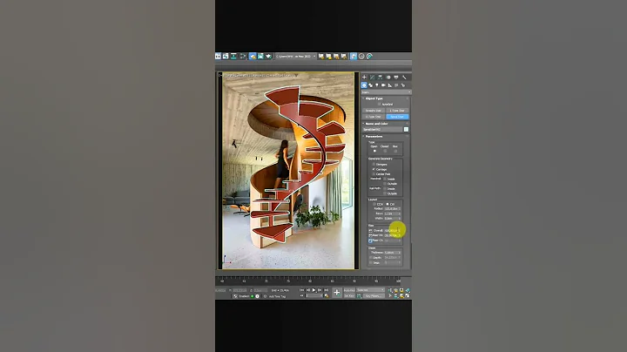Click the Key Filters button
The image size is (627, 352).
click(x=374, y=295)
